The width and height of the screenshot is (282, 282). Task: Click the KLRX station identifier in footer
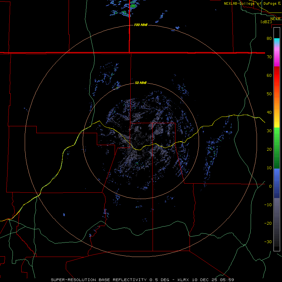click(x=184, y=280)
